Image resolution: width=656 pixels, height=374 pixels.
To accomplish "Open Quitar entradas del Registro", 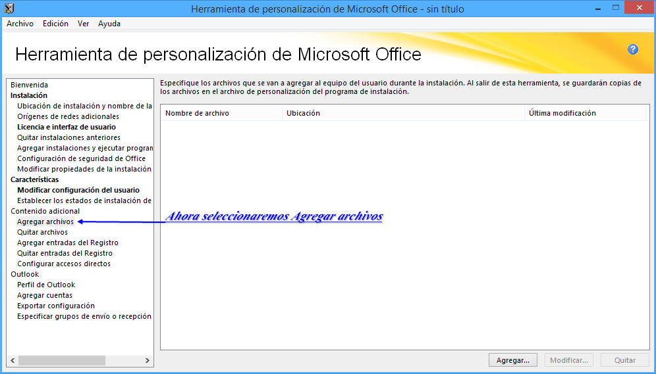I will pos(65,253).
